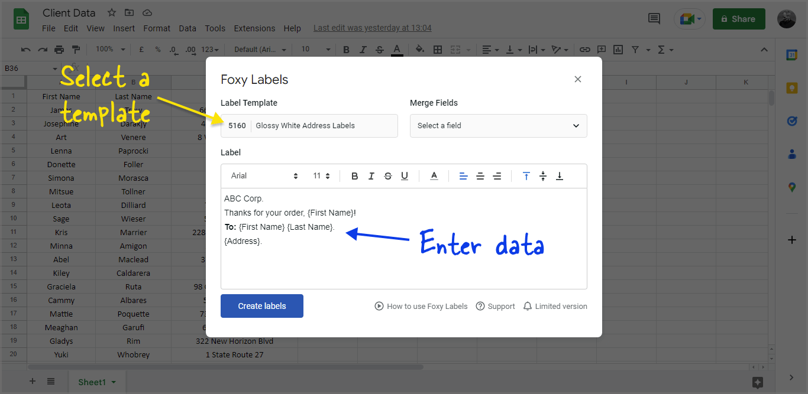Set vertical alignment to top in label
The image size is (808, 394).
pyautogui.click(x=526, y=176)
